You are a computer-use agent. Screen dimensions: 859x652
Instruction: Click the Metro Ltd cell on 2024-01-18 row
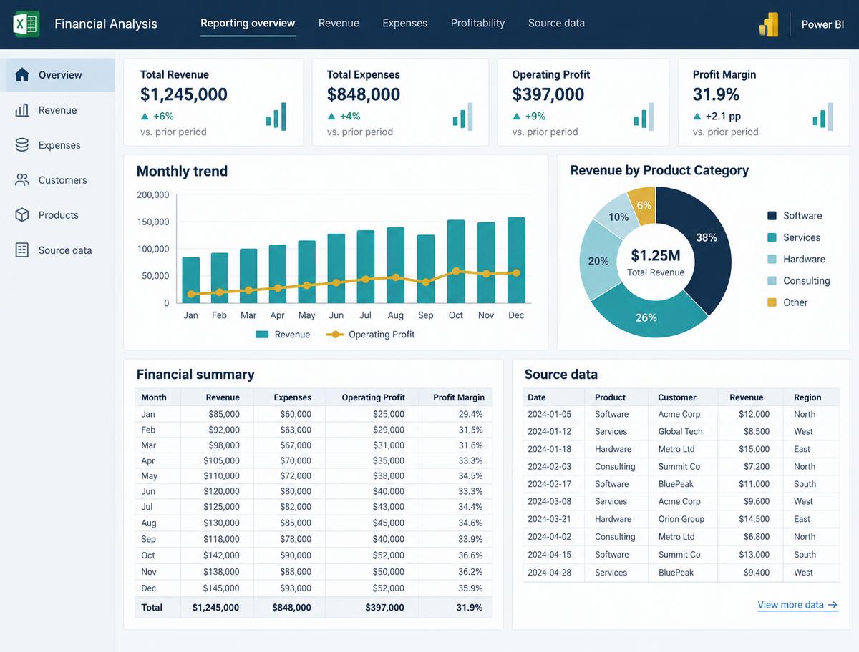tap(676, 449)
